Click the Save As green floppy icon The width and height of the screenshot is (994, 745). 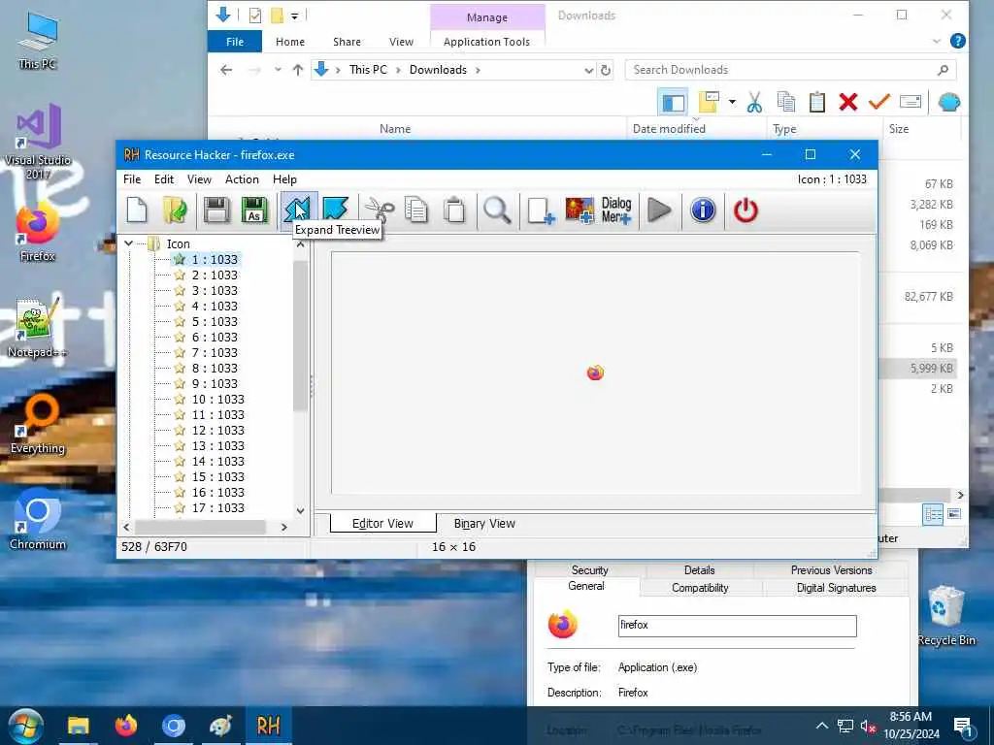click(254, 211)
